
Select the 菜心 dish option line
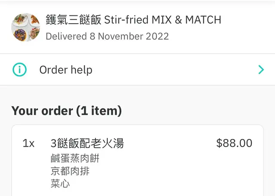(60, 184)
